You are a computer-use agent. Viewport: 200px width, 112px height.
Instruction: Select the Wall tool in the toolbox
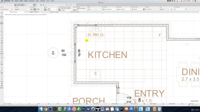pos(2,19)
